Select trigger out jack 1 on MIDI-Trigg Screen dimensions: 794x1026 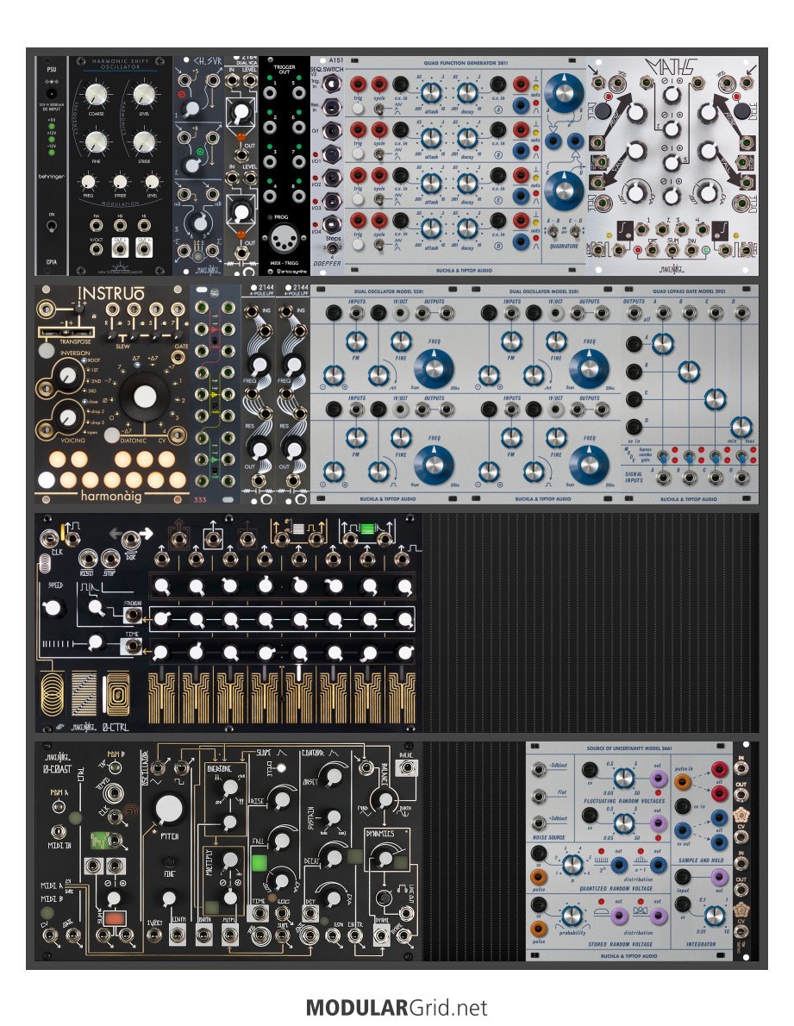click(270, 92)
